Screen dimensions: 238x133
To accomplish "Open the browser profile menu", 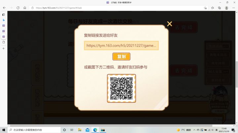I will click(x=226, y=8).
